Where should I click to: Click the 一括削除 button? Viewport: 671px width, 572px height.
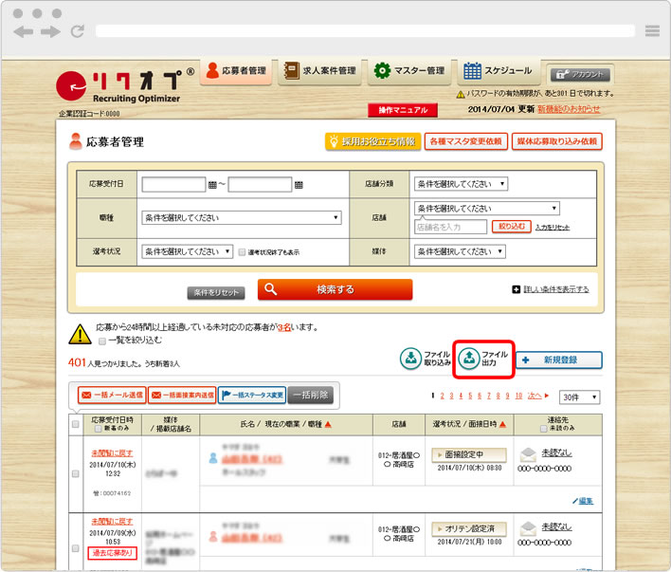pos(310,395)
